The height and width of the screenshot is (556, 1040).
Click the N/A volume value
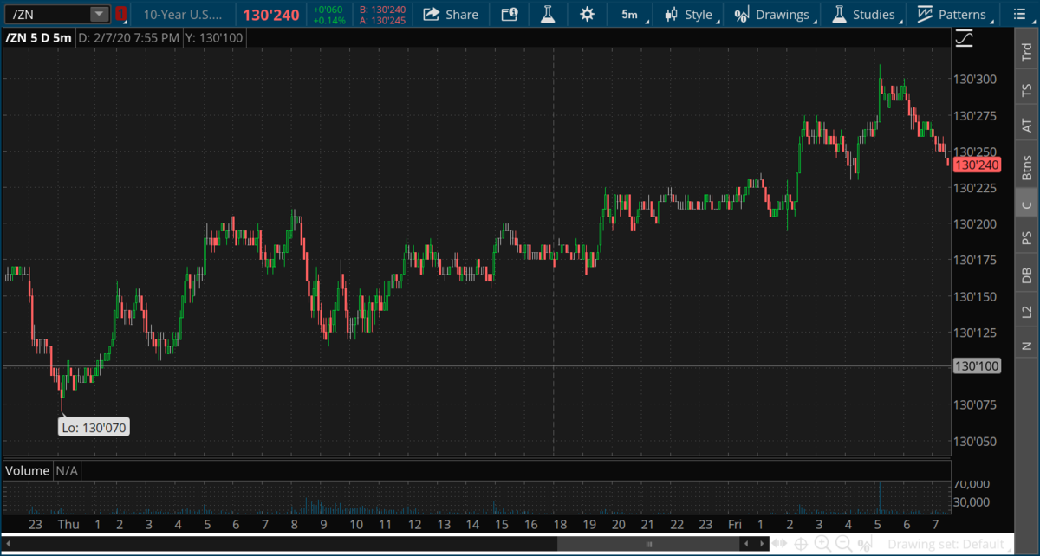[x=68, y=470]
